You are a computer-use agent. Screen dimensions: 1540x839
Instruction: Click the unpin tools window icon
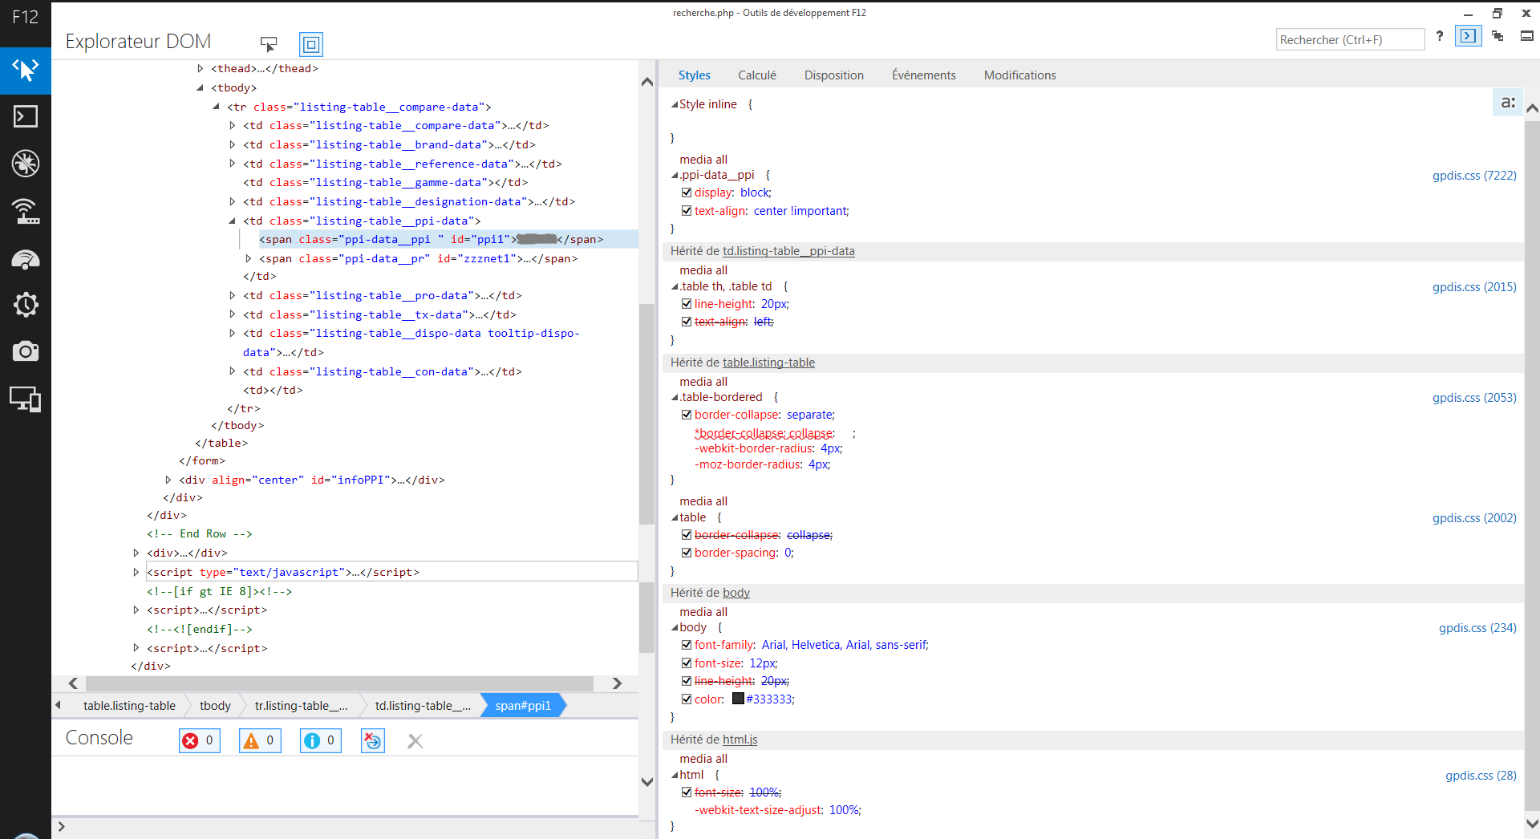pos(1527,36)
